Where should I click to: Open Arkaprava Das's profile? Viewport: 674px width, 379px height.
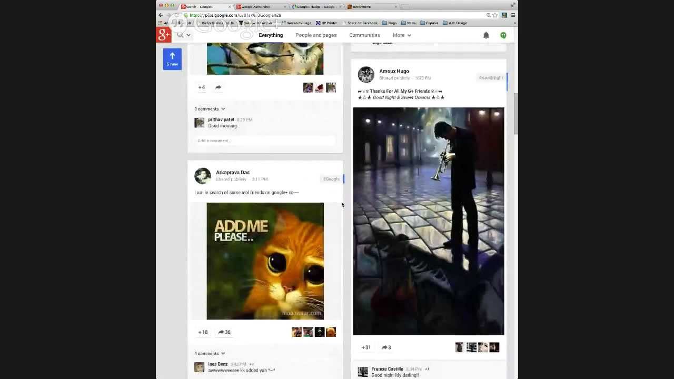(x=233, y=172)
